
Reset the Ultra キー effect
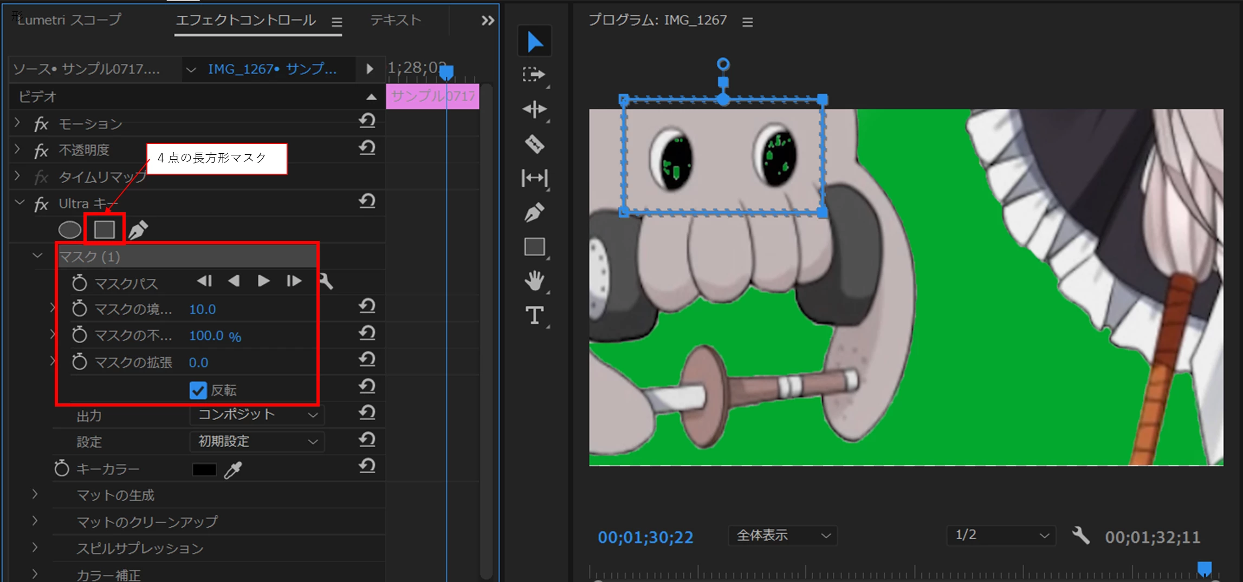tap(367, 201)
